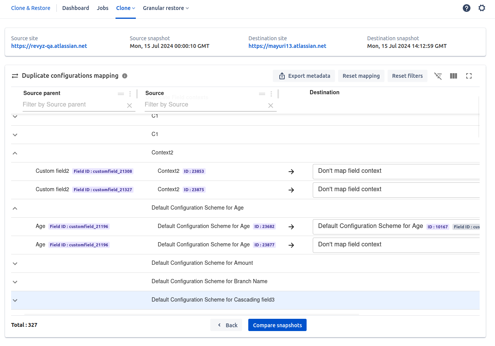Toggle fullscreen view of the table
Screen dimensions: 495x346
tap(469, 76)
